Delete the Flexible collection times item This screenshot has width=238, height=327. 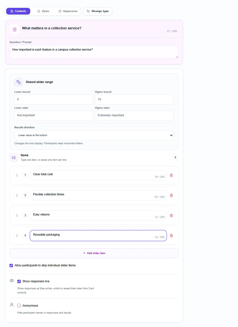click(x=171, y=195)
